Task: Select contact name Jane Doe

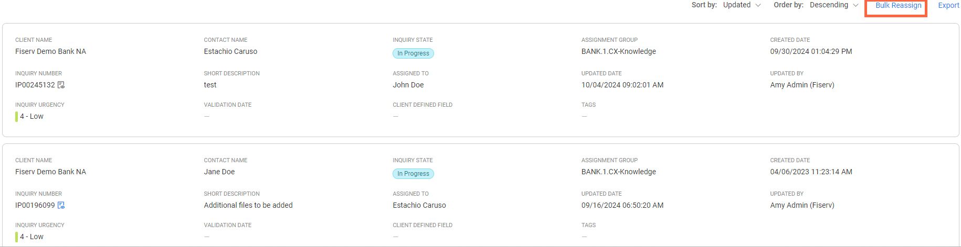Action: tap(219, 172)
